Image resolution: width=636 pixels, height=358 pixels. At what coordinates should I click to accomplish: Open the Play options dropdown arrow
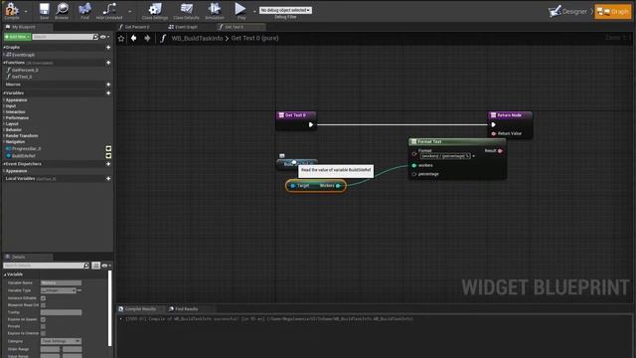tap(254, 11)
